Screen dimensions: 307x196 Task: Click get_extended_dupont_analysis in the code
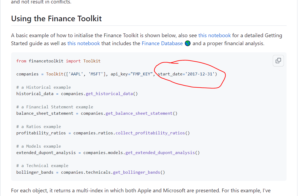160,152
